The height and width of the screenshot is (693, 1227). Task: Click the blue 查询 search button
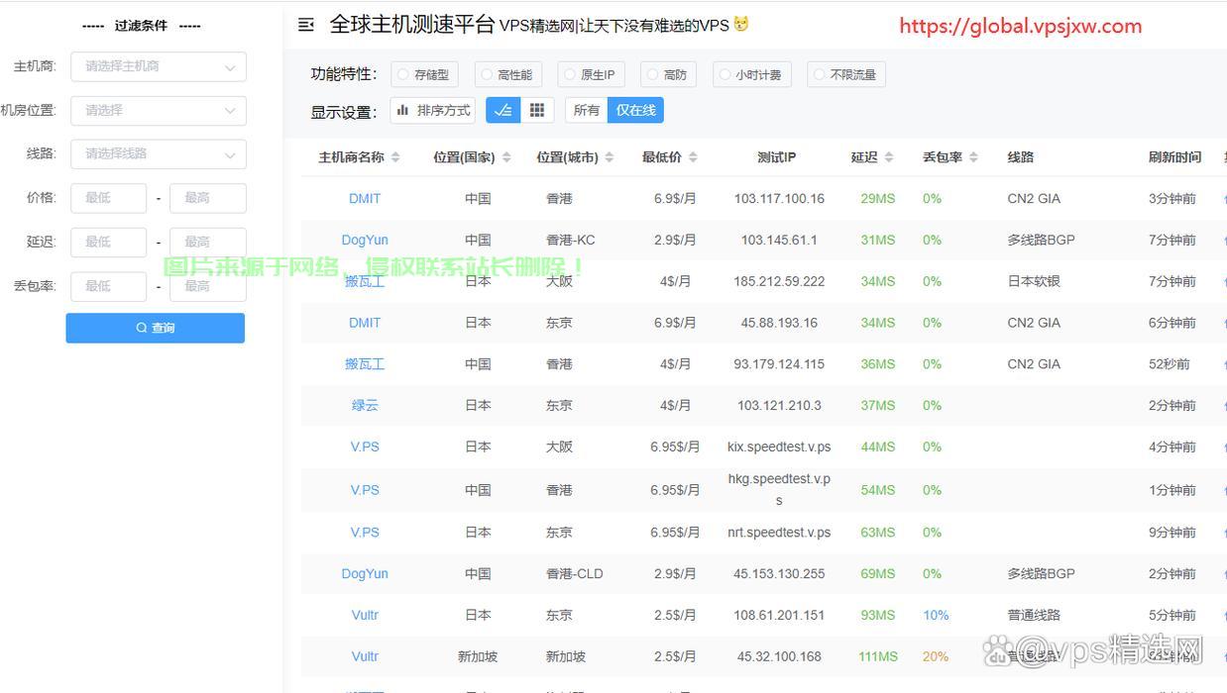(x=155, y=328)
